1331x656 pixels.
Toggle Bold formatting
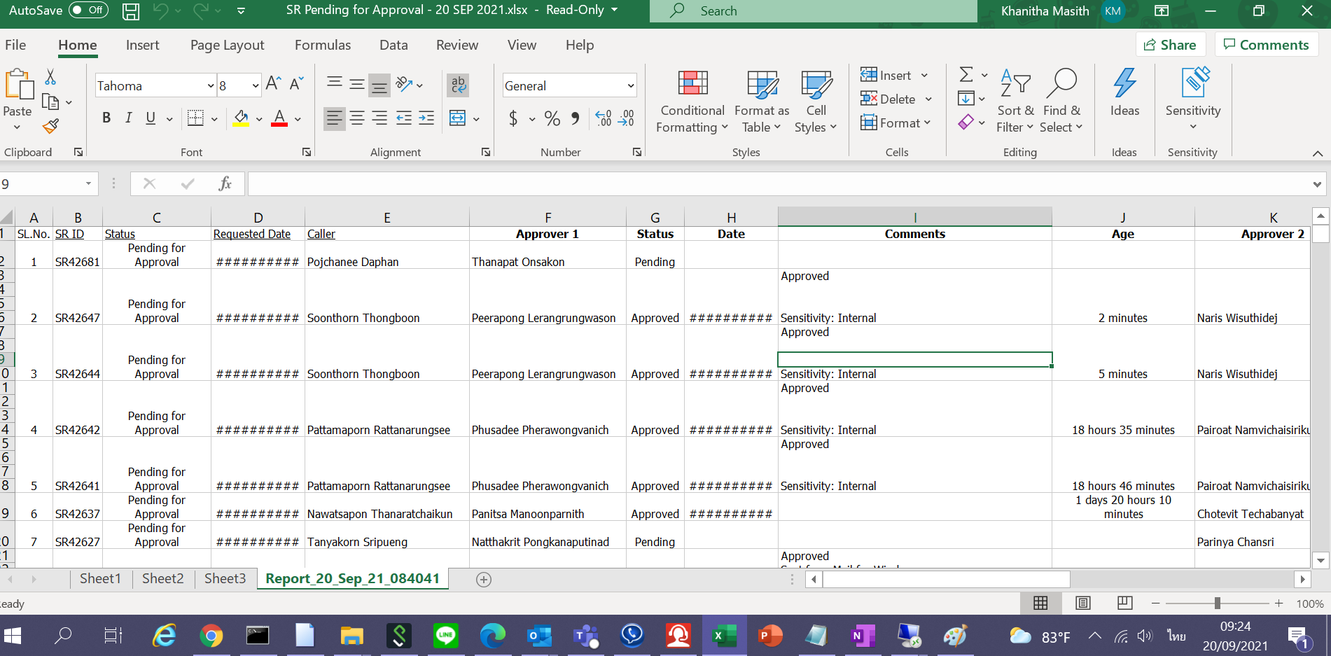click(x=106, y=118)
